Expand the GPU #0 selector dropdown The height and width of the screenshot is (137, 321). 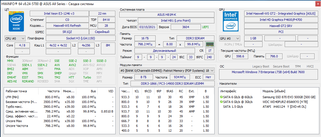point(230,38)
